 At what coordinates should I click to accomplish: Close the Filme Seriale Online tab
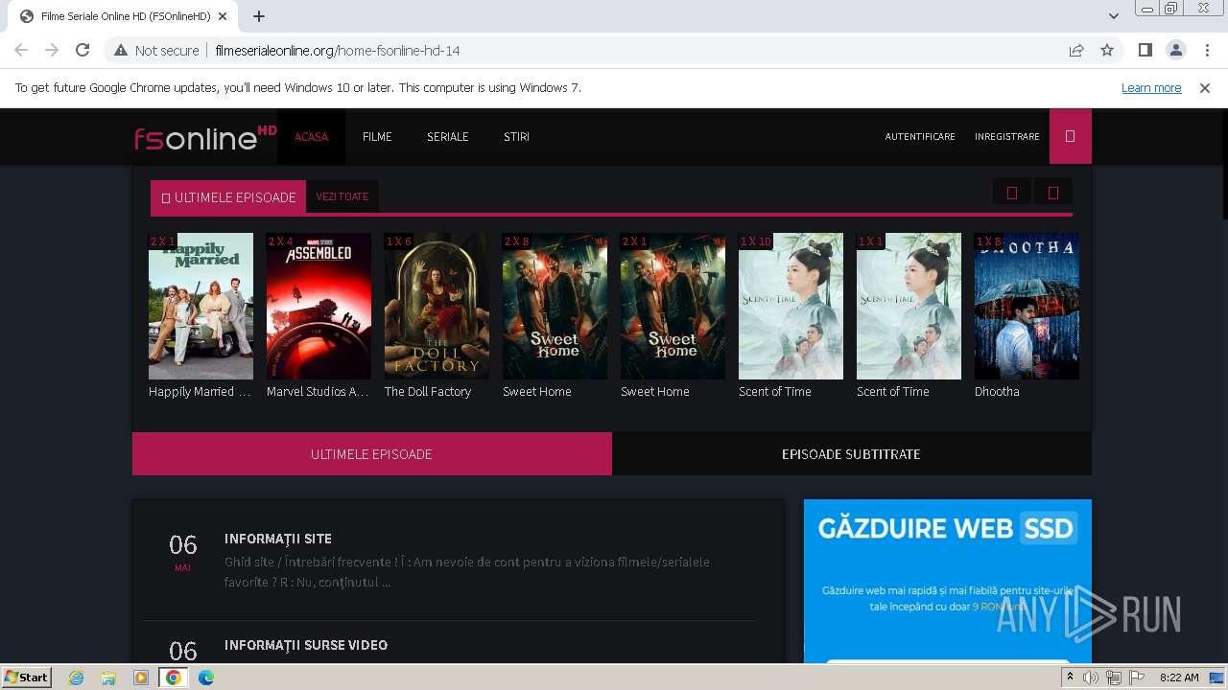pyautogui.click(x=223, y=16)
